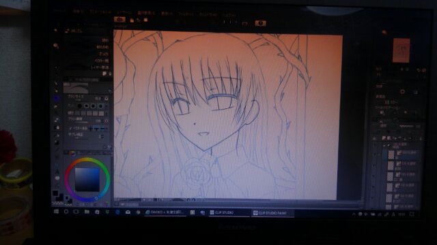Open the Windows Start menu
The height and width of the screenshot is (245, 437).
(x=56, y=212)
